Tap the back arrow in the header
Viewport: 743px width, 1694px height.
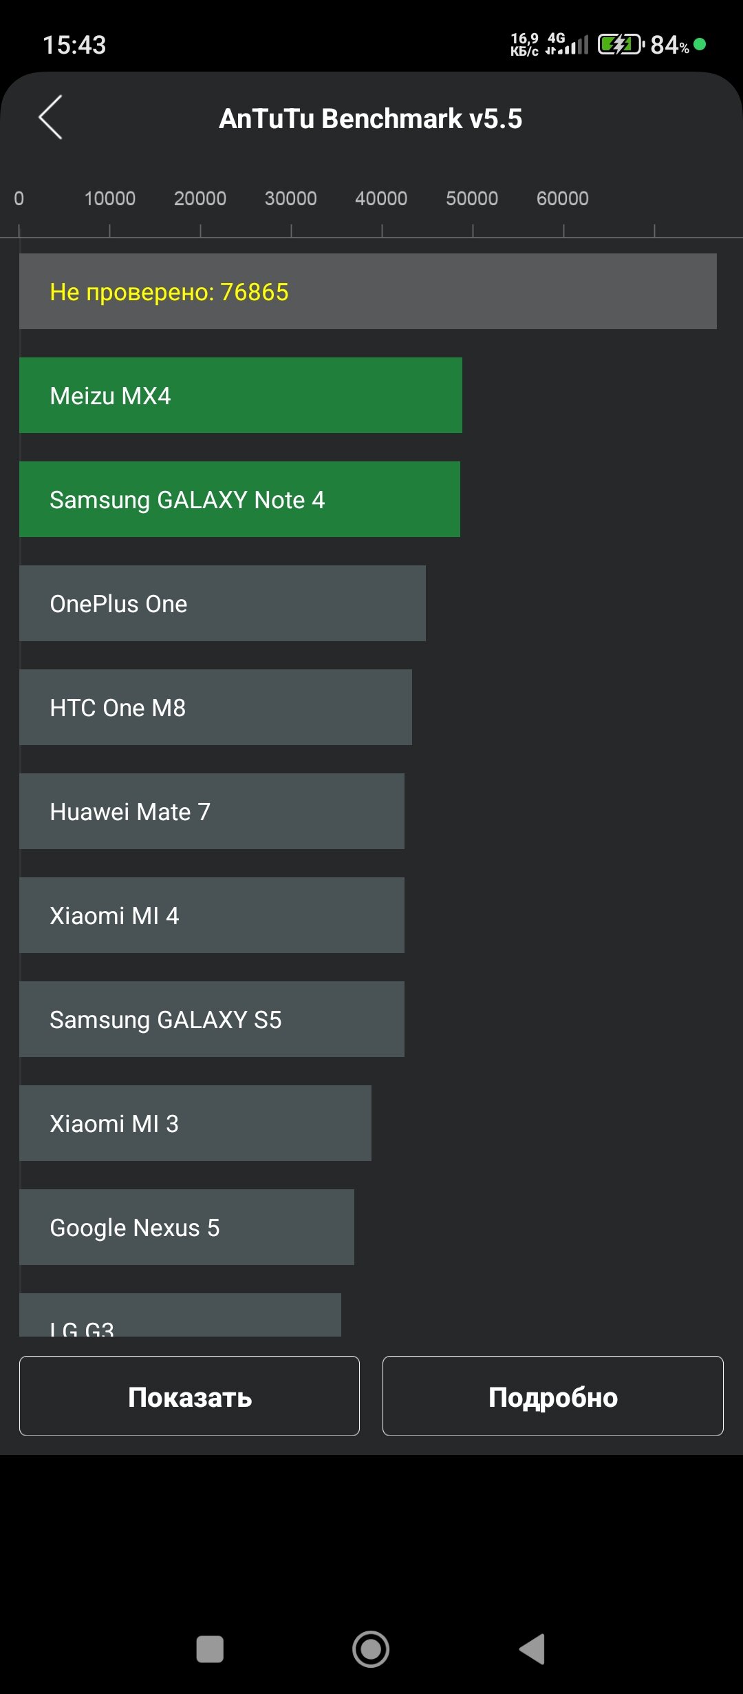[51, 118]
